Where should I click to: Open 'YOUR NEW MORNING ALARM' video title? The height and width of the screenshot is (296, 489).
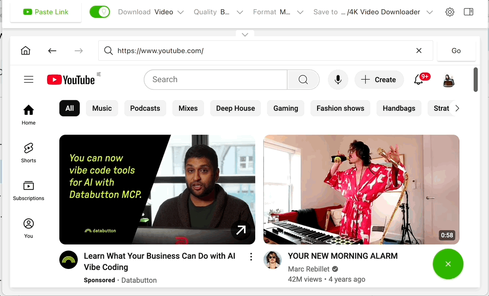click(343, 256)
